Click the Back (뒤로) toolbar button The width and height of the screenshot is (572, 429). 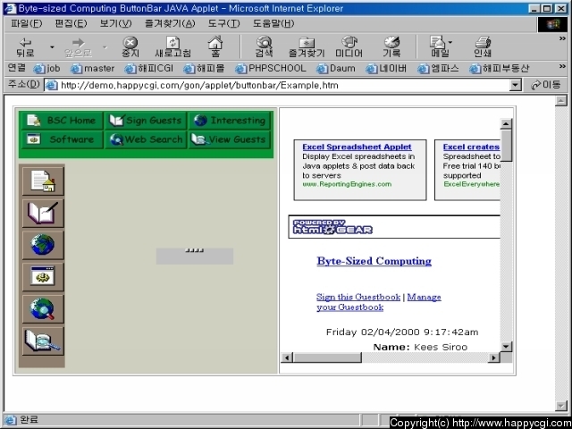point(26,47)
